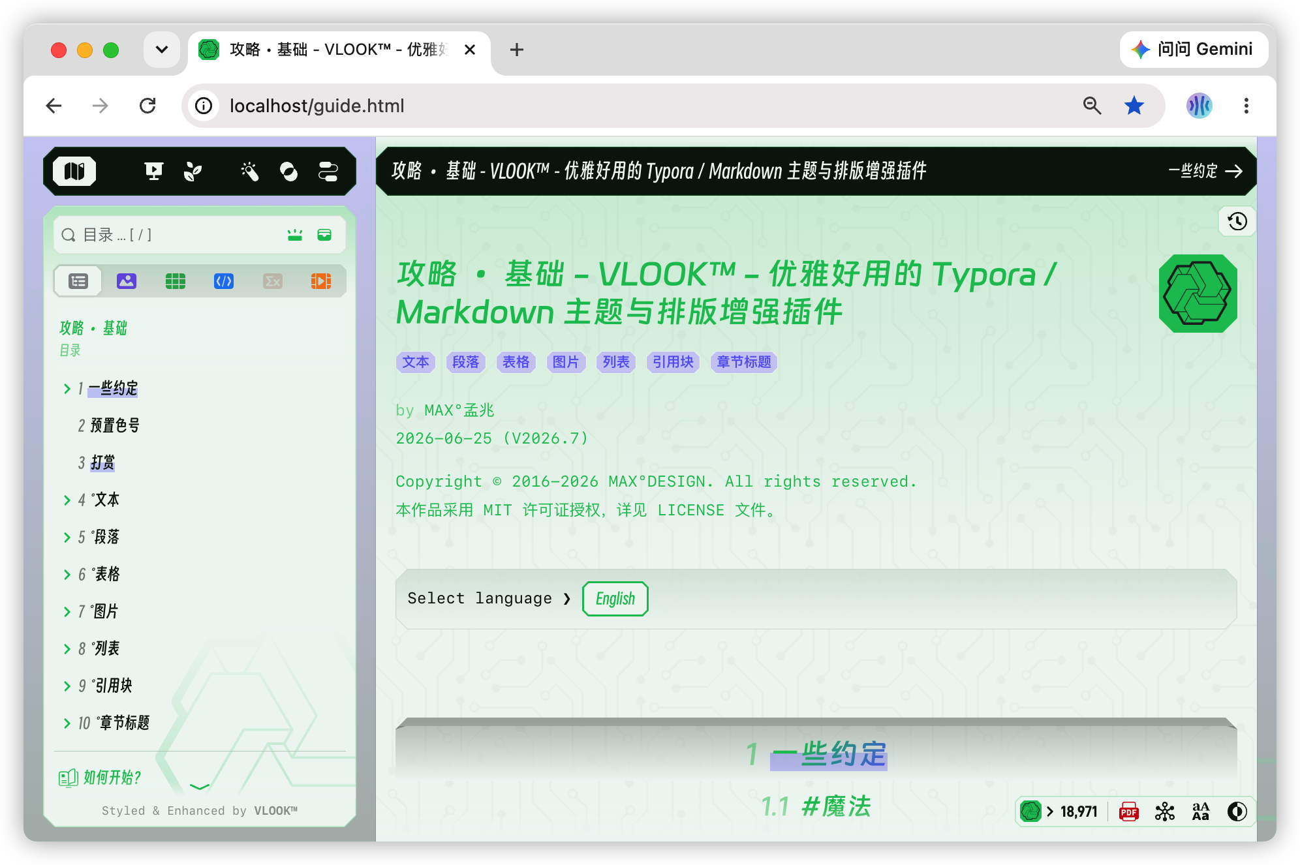Click the small VLOOK logo in status bar
1300x865 pixels.
click(x=1030, y=812)
